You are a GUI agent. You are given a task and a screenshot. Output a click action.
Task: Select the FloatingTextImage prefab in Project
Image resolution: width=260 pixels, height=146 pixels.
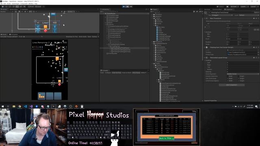[164, 36]
